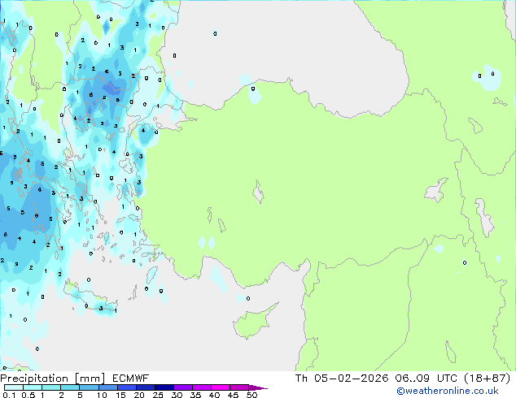
Task: Click the 'Precipitation [mm]' title text
Action: [53, 379]
